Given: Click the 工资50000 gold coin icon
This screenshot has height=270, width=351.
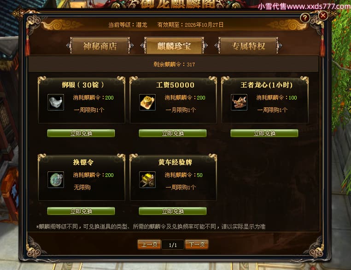Looking at the screenshot, I should coord(147,102).
